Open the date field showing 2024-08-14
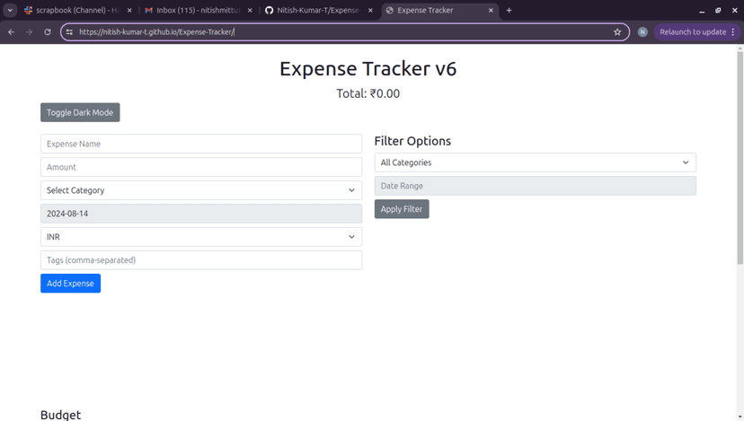Viewport: 744px width, 421px height. pos(201,214)
